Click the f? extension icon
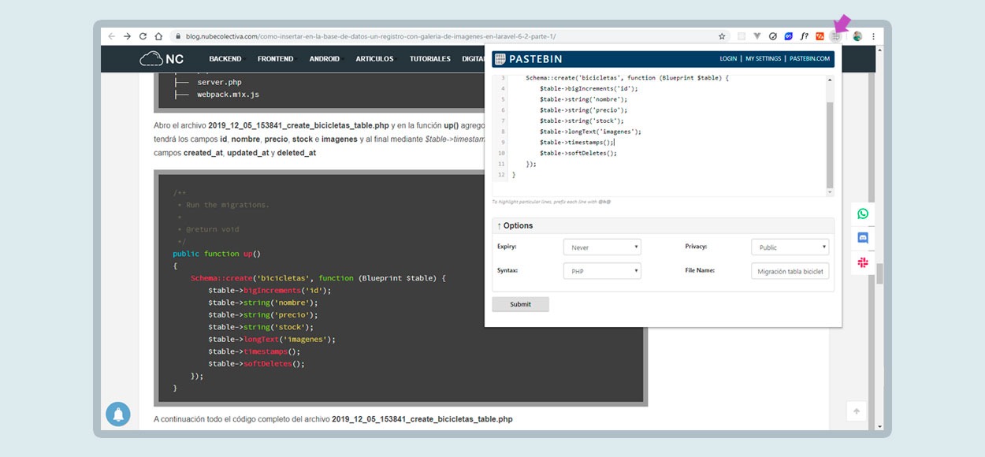The image size is (985, 457). 804,36
